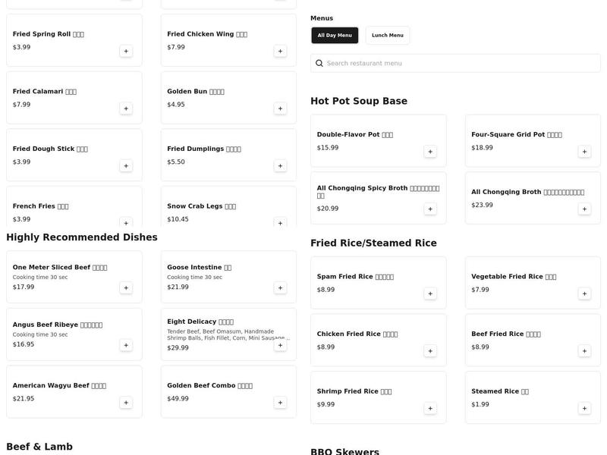Image resolution: width=607 pixels, height=455 pixels.
Task: Add Golden Beef Combo to cart
Action: click(281, 403)
